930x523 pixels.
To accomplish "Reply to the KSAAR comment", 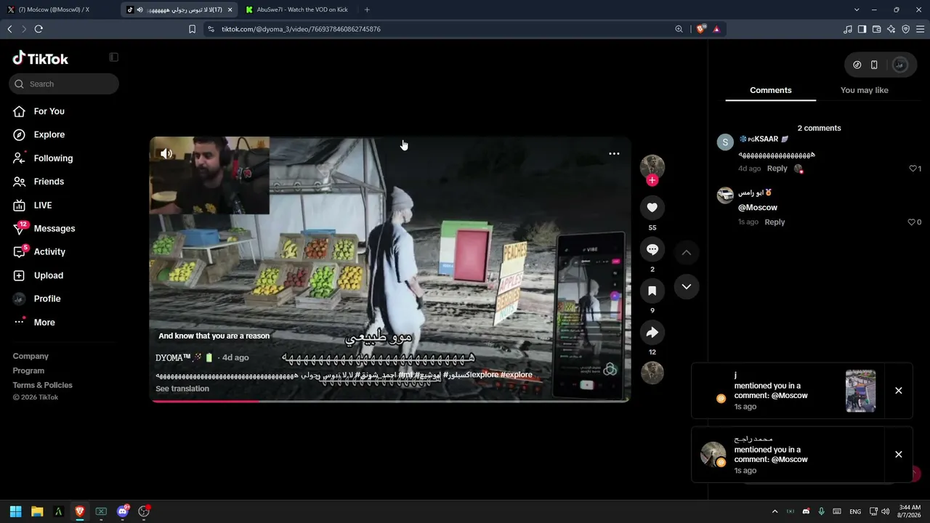I will [777, 169].
